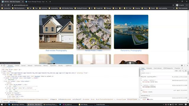Switch to the Event Listeners tab
This screenshot has width=189, height=106.
tap(157, 68)
